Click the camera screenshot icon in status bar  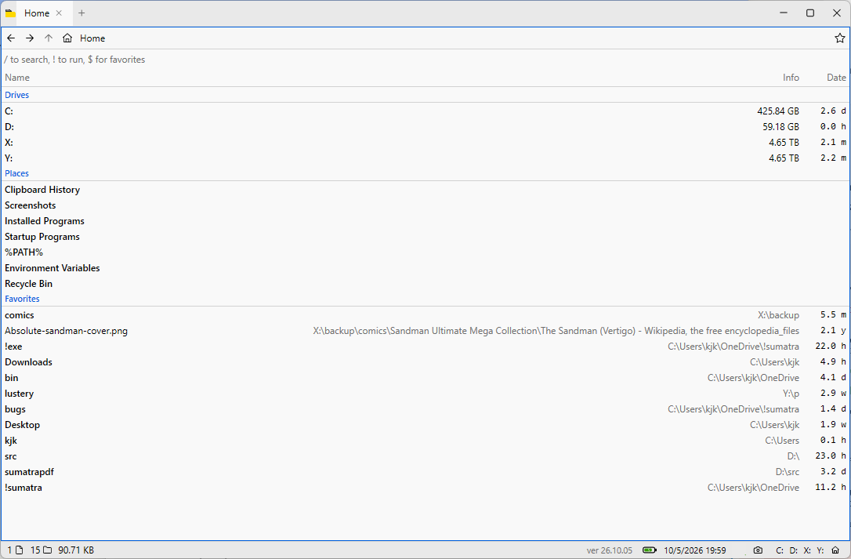pos(759,550)
